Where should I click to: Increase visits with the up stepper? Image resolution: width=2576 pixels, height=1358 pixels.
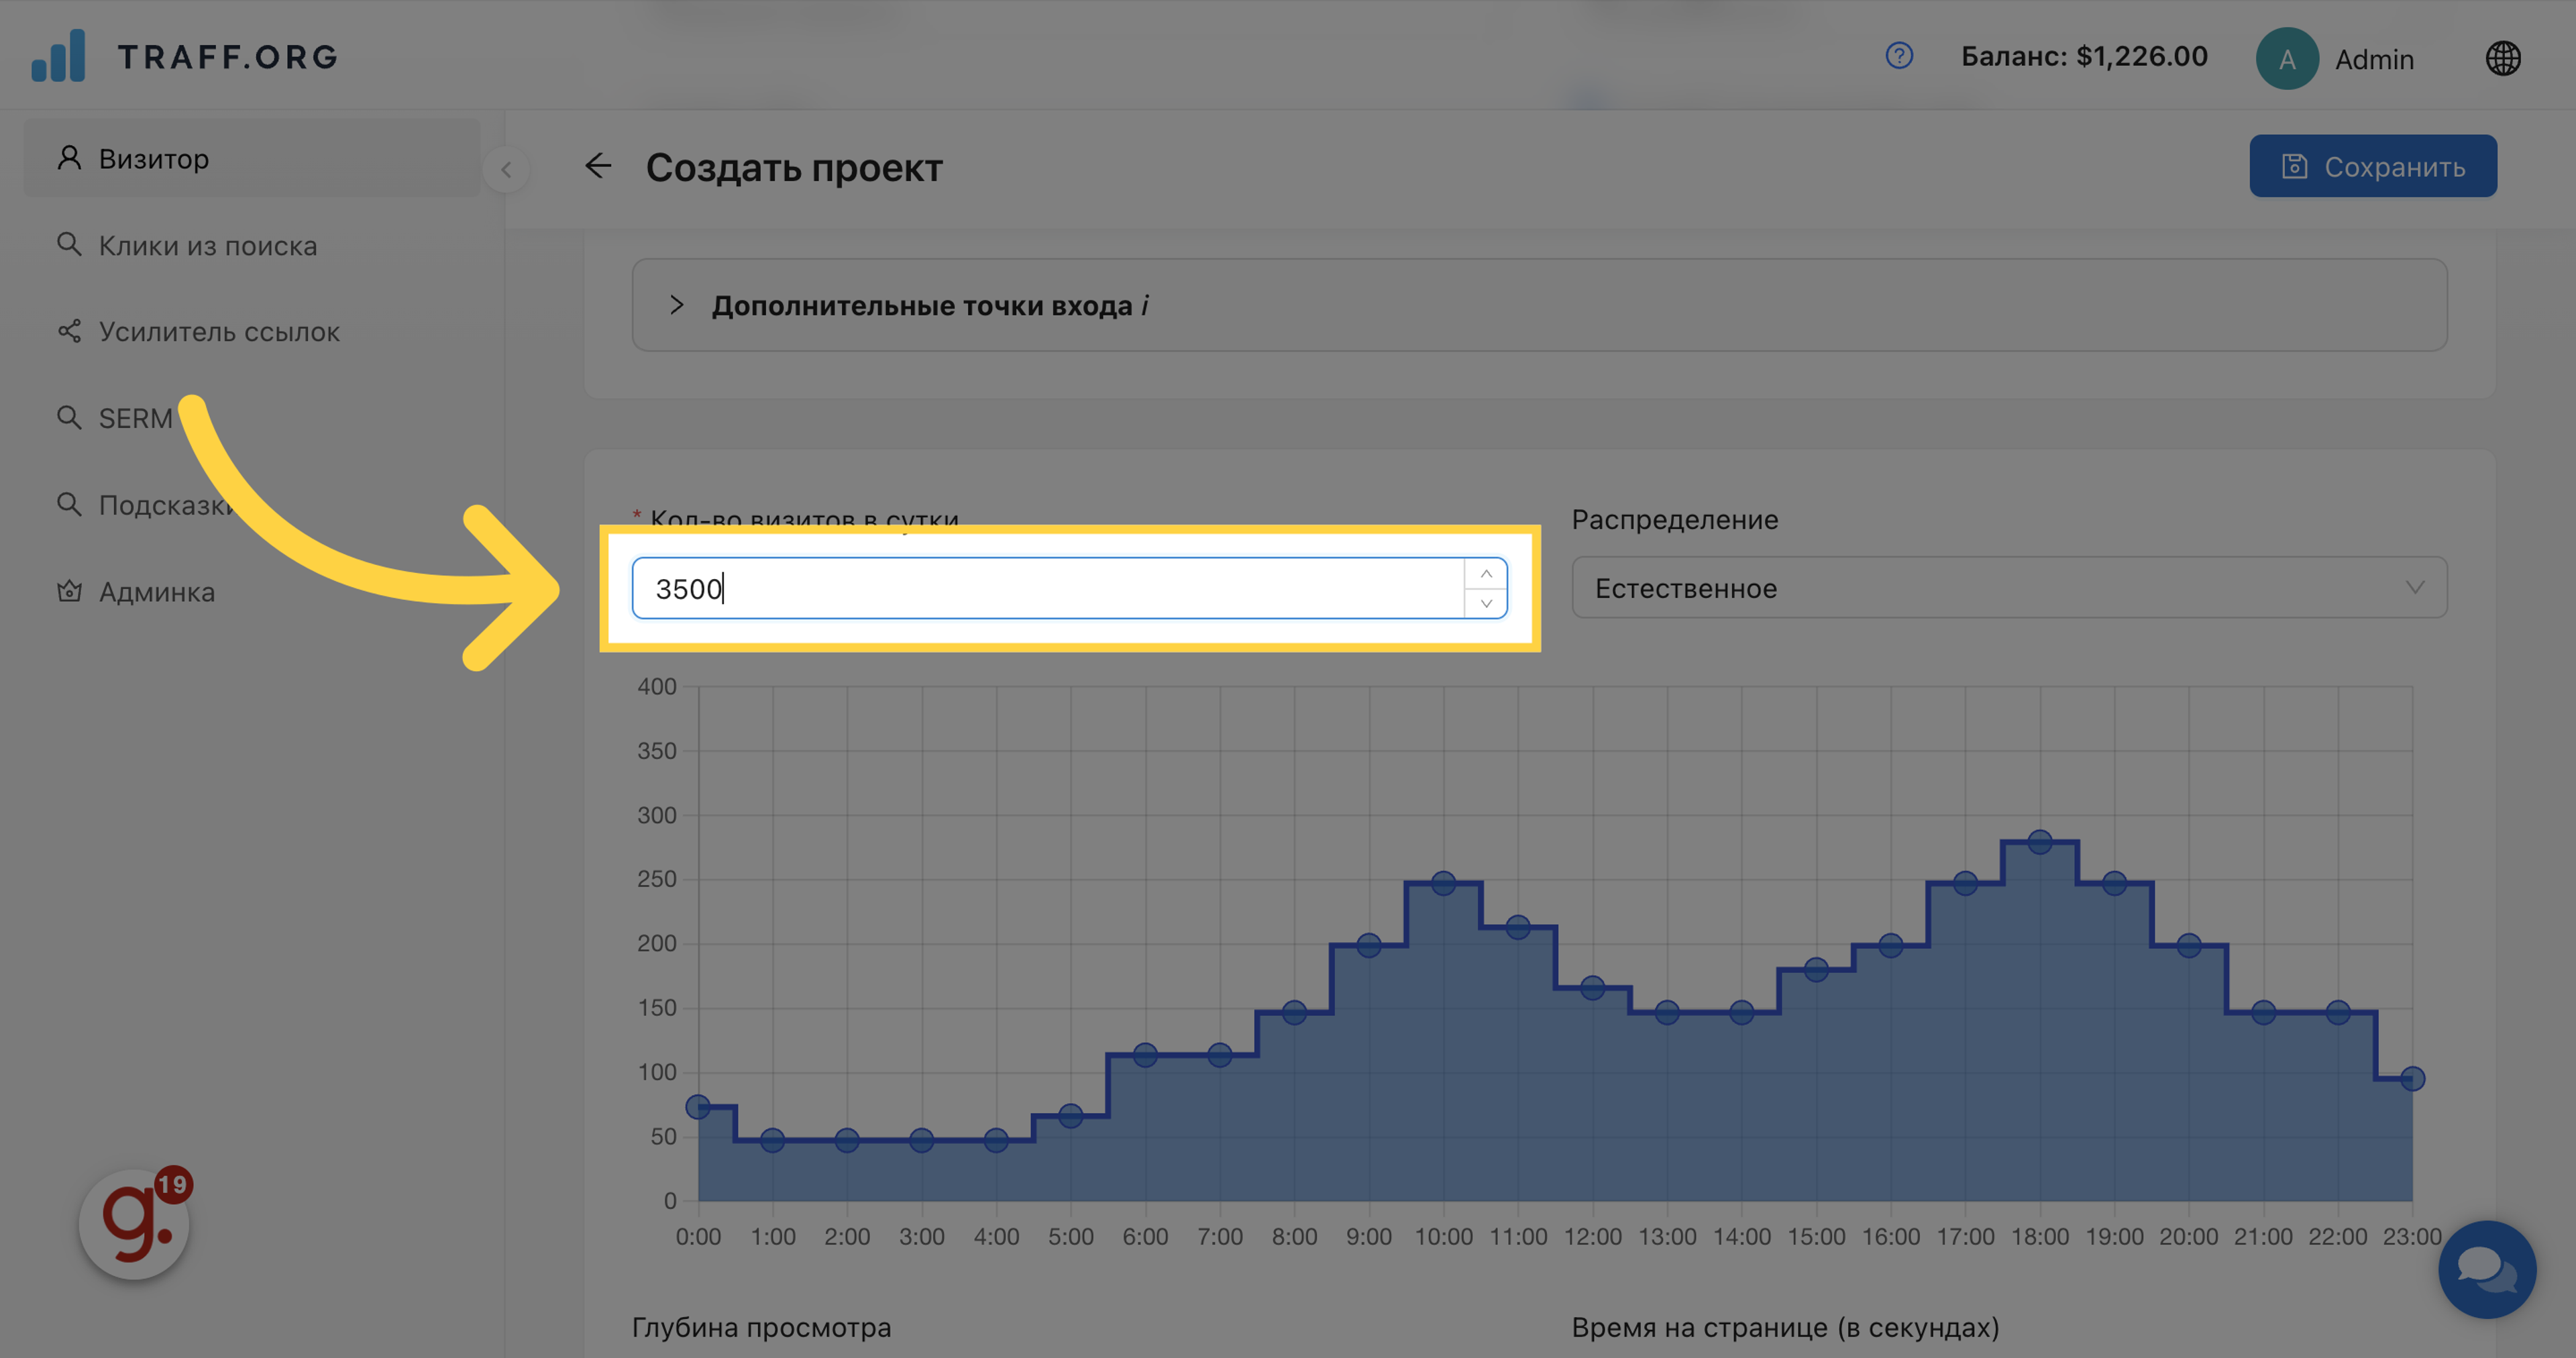click(x=1486, y=573)
